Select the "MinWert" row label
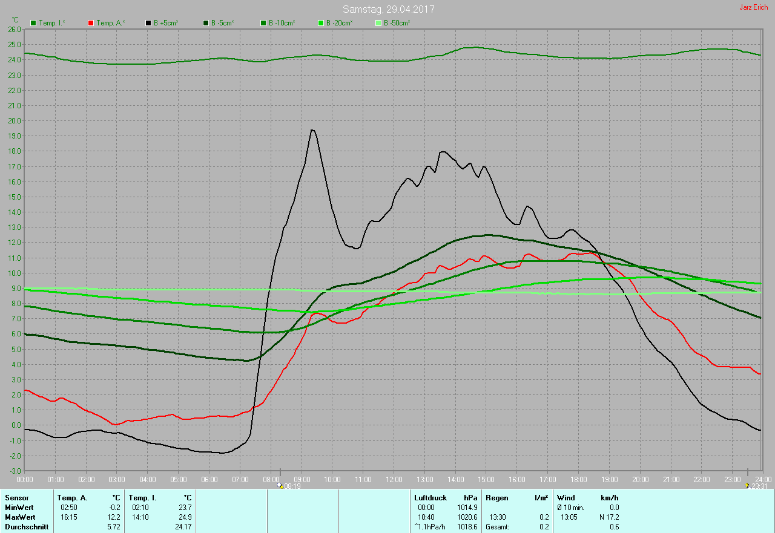Viewport: 775px width, 533px height. (x=19, y=508)
